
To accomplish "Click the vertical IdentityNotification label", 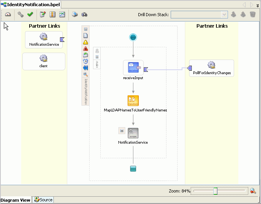I will click(86, 92).
